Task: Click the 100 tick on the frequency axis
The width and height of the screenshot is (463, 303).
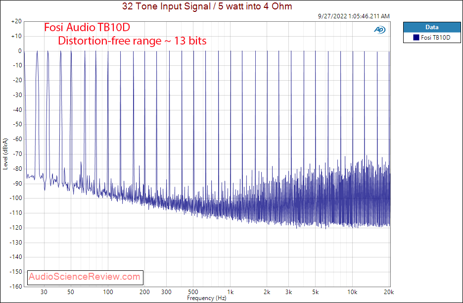Action: coord(108,292)
